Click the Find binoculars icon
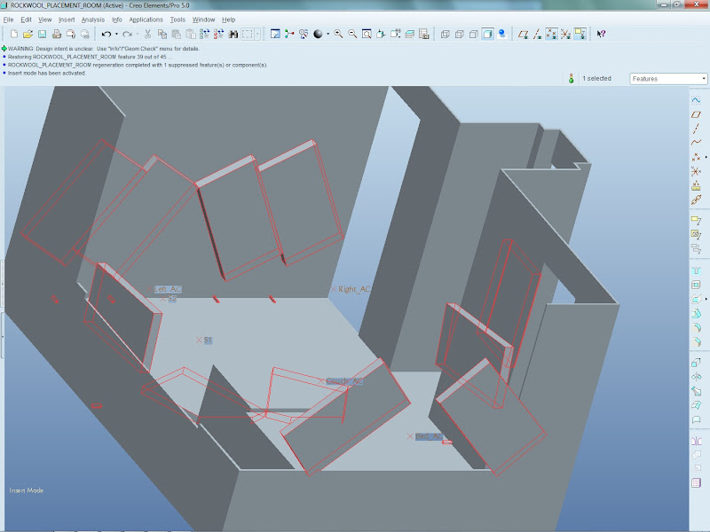Viewport: 710px width, 532px height. coord(233,34)
